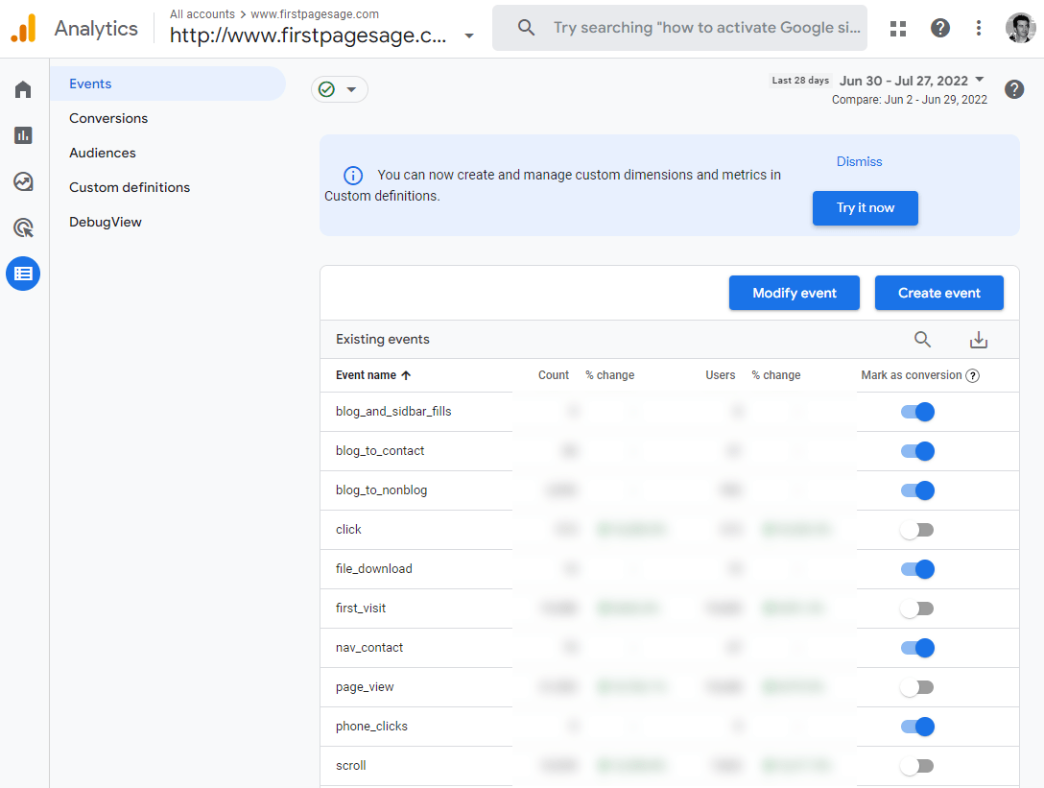Click the Create event button

pyautogui.click(x=938, y=293)
